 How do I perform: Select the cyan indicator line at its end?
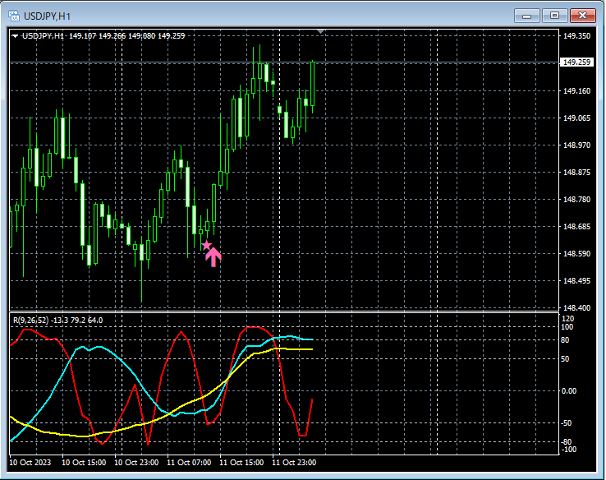pos(312,339)
